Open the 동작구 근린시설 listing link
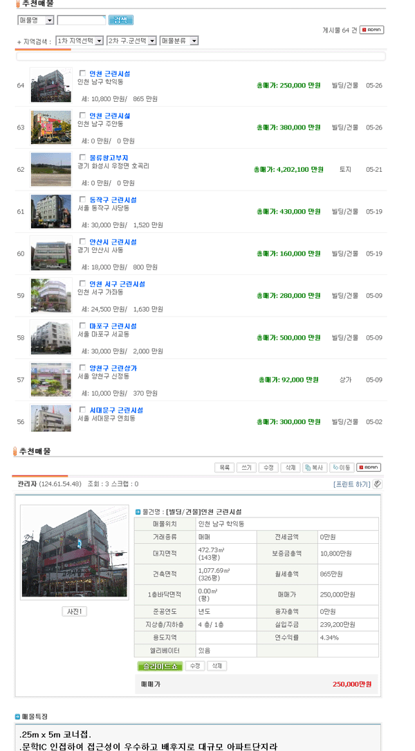The height and width of the screenshot is (751, 415). pyautogui.click(x=113, y=200)
